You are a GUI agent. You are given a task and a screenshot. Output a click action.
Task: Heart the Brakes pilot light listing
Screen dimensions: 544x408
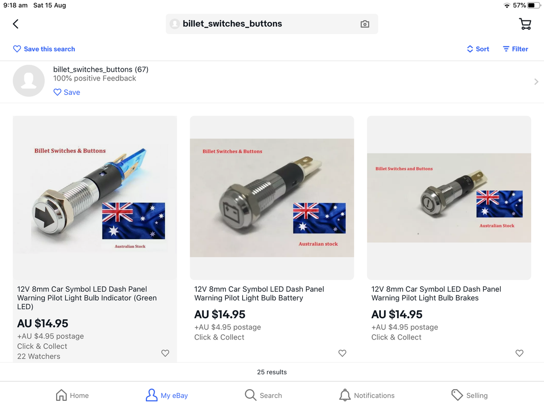pyautogui.click(x=519, y=353)
